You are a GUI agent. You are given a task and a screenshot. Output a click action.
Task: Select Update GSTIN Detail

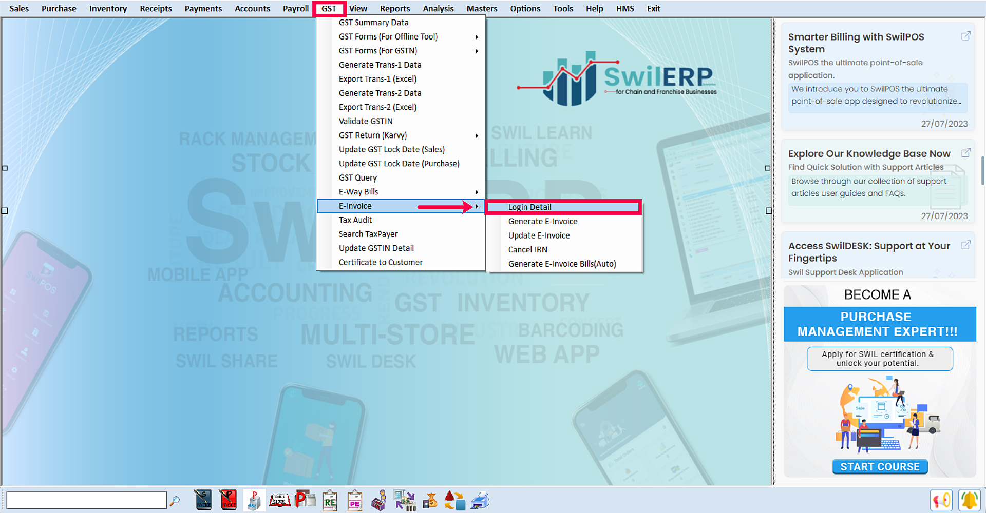point(401,248)
